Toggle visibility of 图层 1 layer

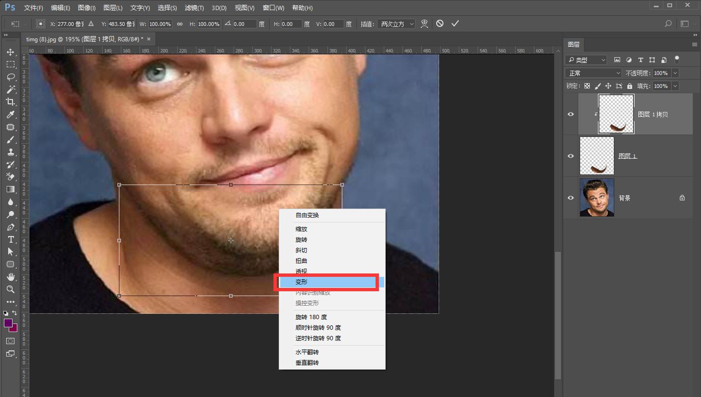[x=571, y=156]
